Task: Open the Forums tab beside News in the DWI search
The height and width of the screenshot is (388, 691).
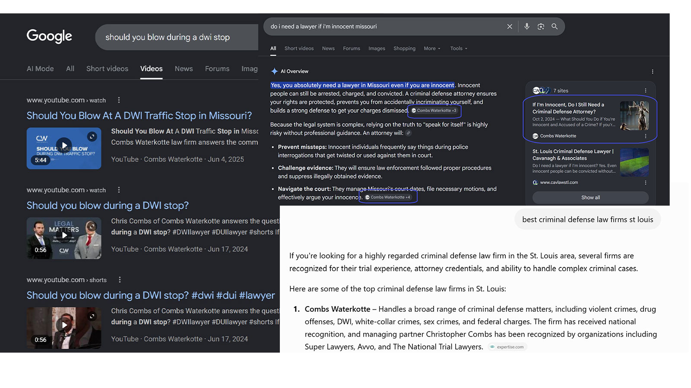Action: 217,69
